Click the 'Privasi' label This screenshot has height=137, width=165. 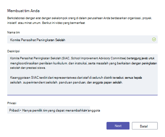12,103
